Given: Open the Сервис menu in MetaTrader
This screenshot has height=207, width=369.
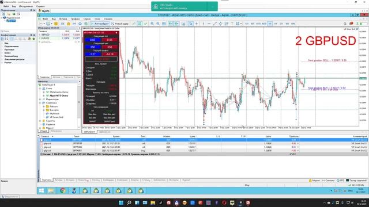Looking at the screenshot, I should [x=87, y=19].
